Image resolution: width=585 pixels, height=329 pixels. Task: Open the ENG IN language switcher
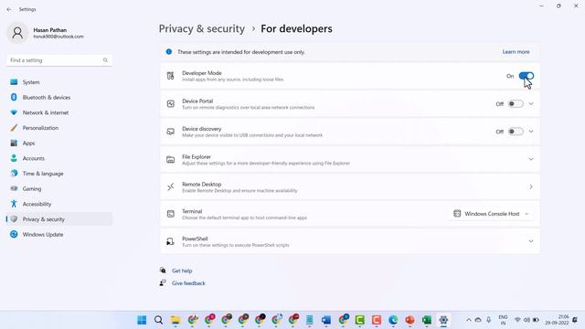(503, 320)
